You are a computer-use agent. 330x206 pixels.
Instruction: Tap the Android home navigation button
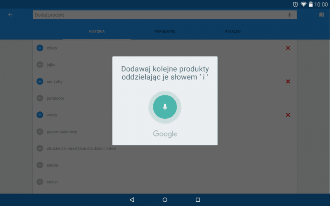click(165, 200)
